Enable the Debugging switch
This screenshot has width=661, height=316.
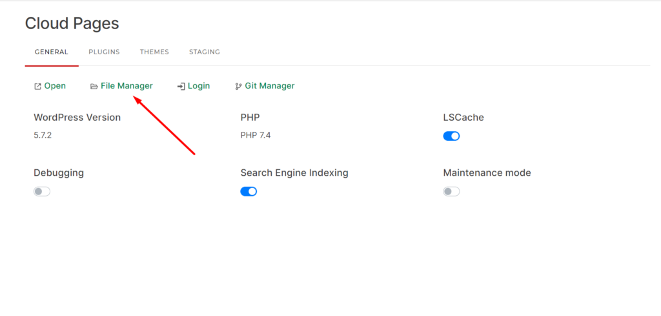coord(42,191)
